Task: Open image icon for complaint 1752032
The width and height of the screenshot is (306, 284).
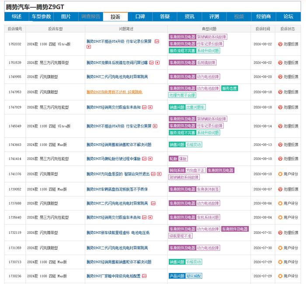Action: [x=156, y=42]
